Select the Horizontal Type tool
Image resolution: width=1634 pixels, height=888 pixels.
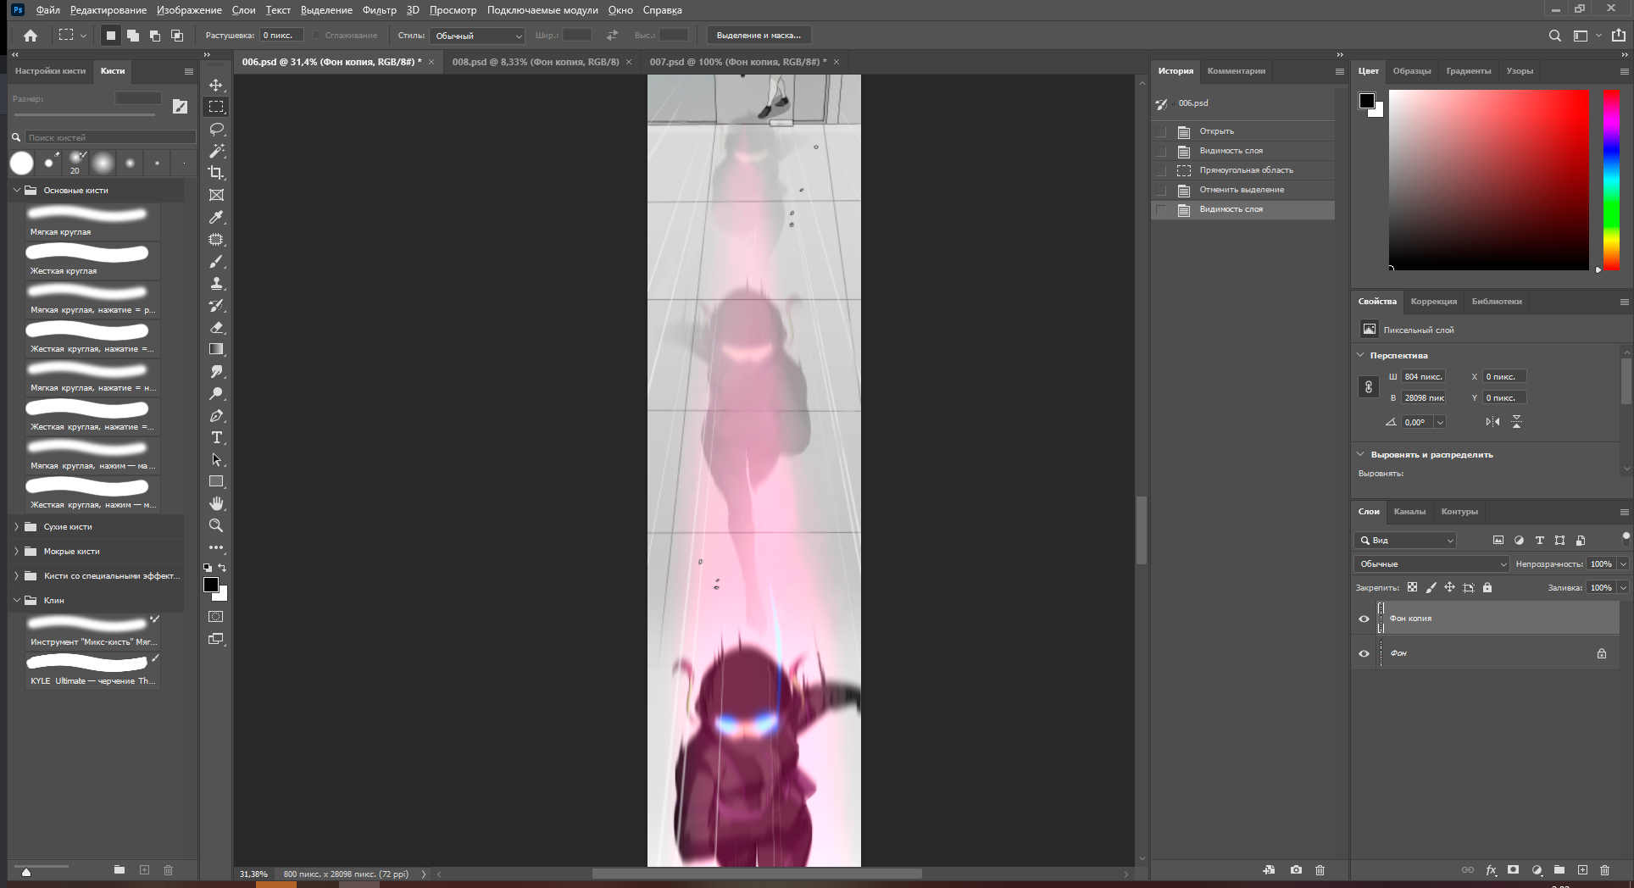(216, 437)
